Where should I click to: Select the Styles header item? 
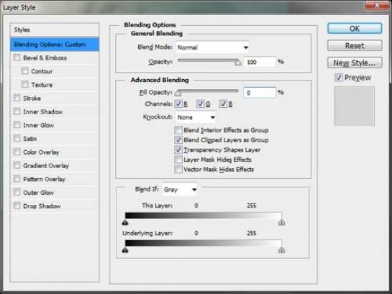[x=55, y=30]
